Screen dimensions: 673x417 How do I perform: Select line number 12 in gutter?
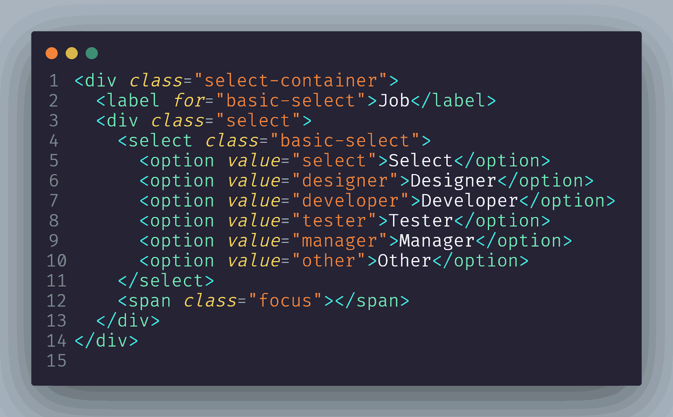click(56, 301)
